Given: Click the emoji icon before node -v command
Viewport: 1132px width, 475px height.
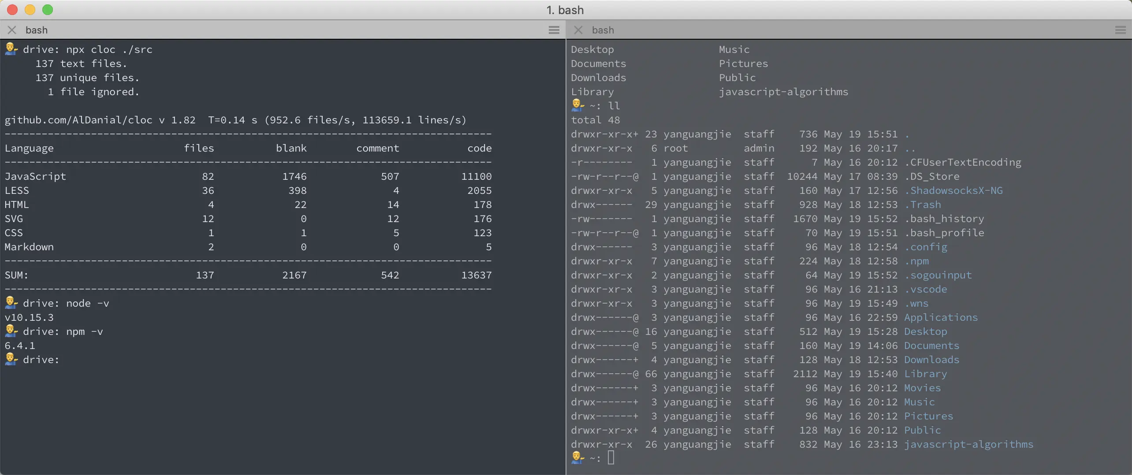Looking at the screenshot, I should pyautogui.click(x=11, y=303).
